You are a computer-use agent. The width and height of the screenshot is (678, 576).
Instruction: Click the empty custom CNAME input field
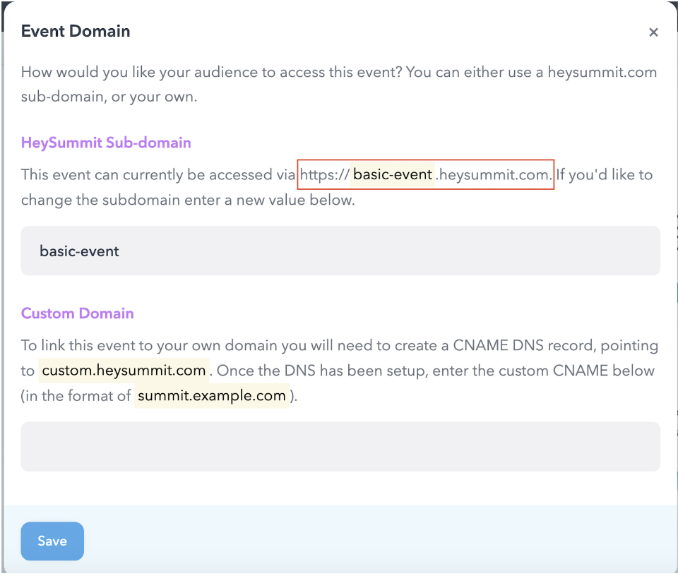point(340,446)
